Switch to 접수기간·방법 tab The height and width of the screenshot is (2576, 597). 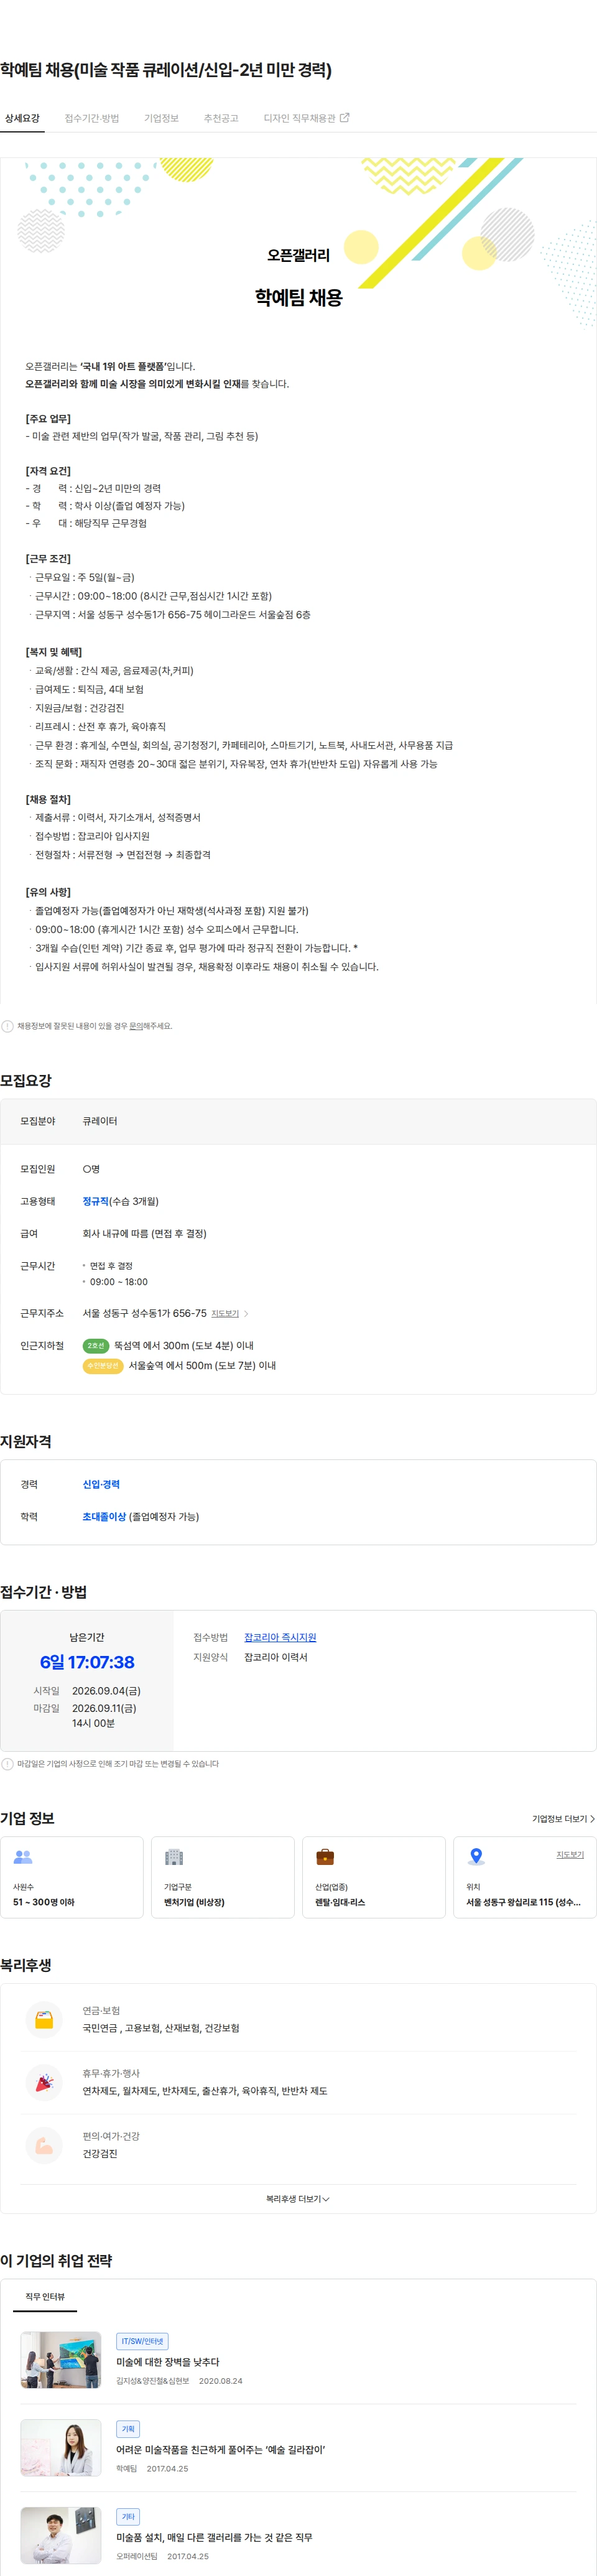pyautogui.click(x=92, y=118)
